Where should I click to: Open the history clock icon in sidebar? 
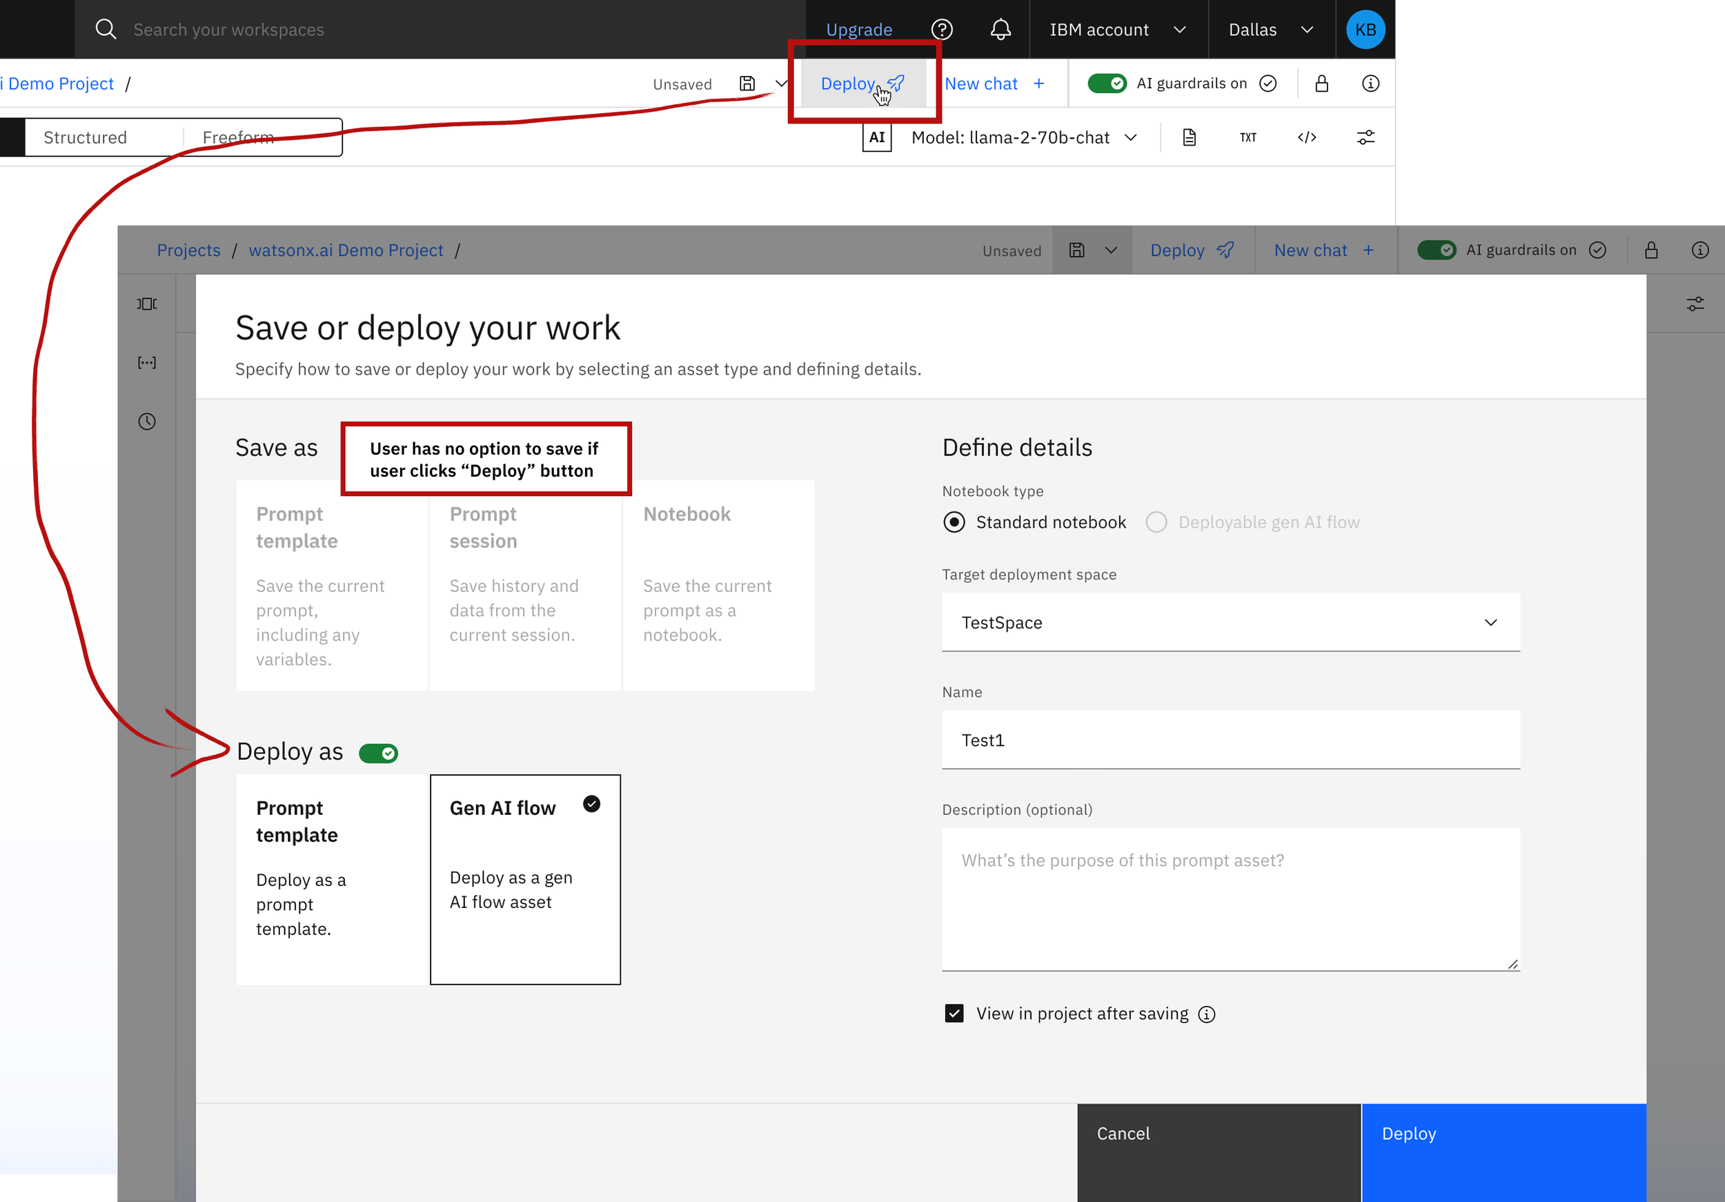(x=147, y=422)
